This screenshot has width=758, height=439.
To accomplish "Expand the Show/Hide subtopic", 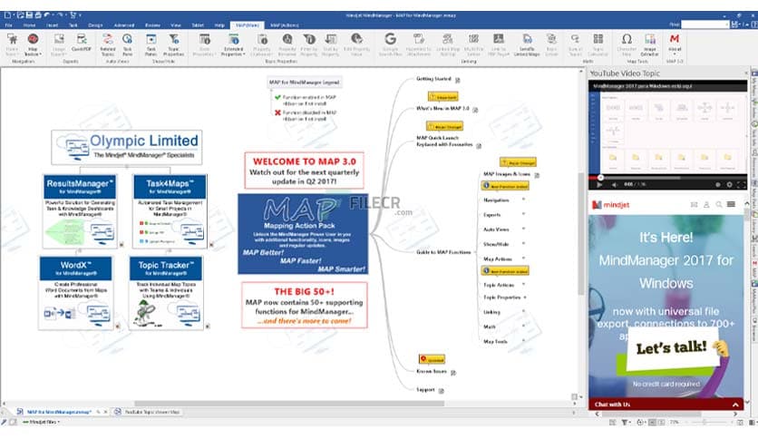I will pos(523,244).
